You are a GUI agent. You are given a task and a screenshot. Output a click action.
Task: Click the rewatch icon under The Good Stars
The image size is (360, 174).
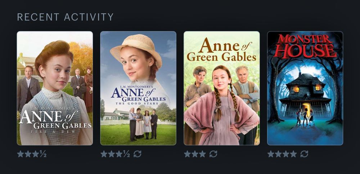(x=137, y=154)
